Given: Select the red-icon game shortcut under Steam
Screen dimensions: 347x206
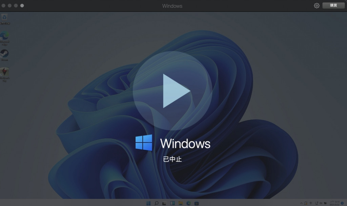Looking at the screenshot, I should [x=4, y=75].
